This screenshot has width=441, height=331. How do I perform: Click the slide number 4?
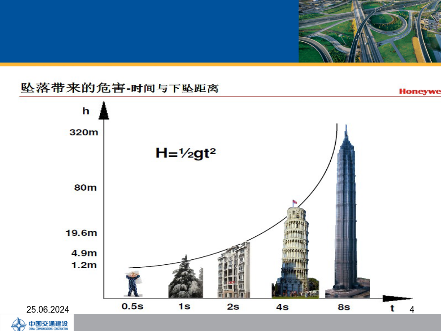tap(412, 309)
